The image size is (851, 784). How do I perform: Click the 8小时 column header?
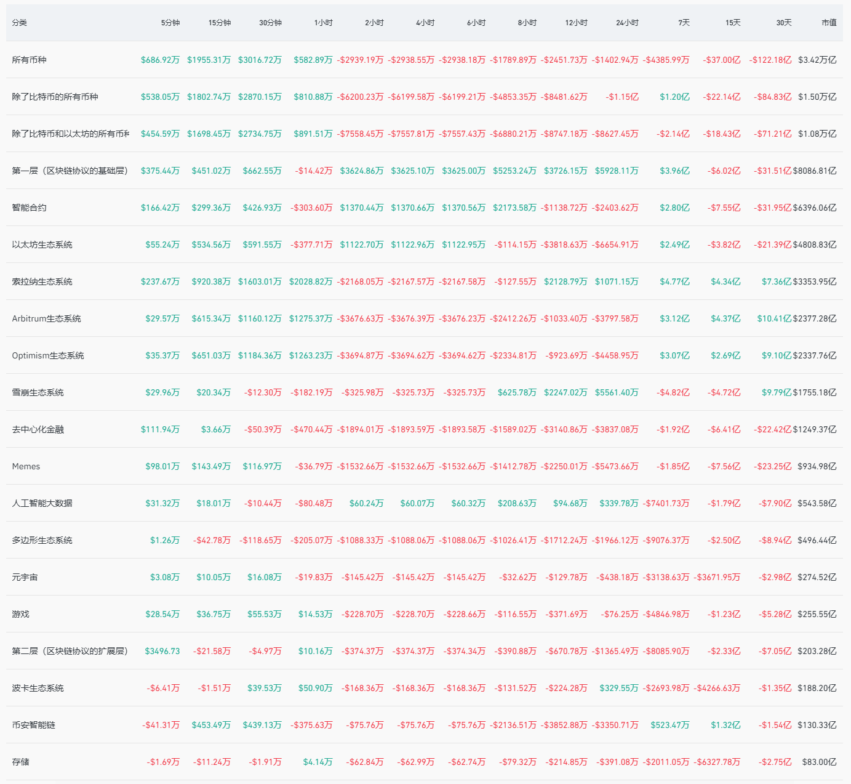tap(527, 23)
